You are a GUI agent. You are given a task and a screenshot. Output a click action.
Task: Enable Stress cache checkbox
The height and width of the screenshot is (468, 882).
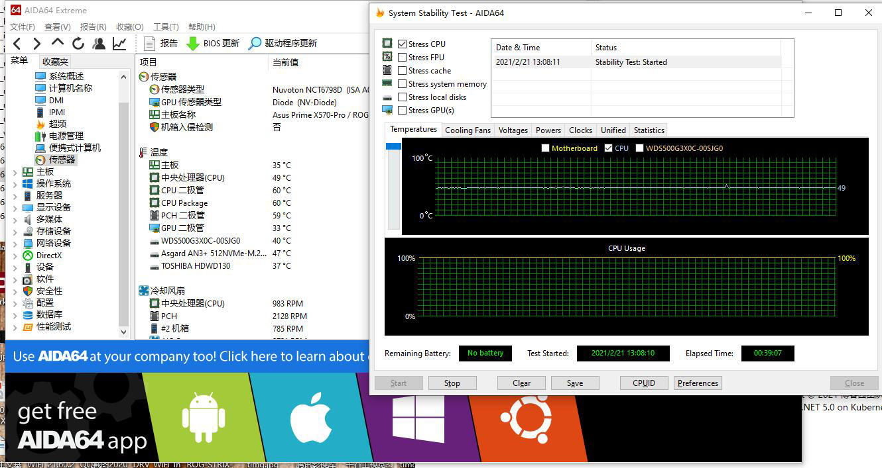point(402,70)
